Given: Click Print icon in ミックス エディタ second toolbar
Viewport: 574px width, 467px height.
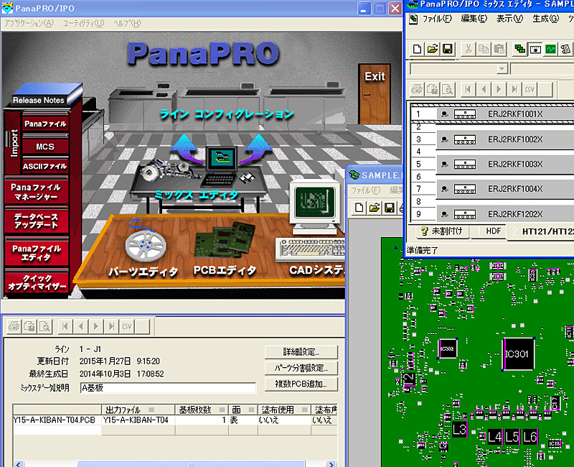Looking at the screenshot, I should pyautogui.click(x=417, y=89).
